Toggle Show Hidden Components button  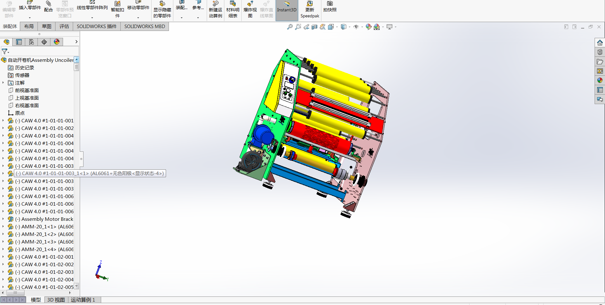click(x=162, y=10)
